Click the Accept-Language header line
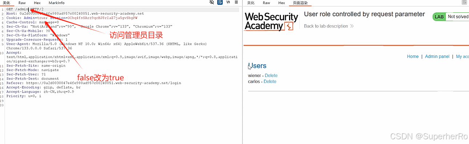 (40, 92)
